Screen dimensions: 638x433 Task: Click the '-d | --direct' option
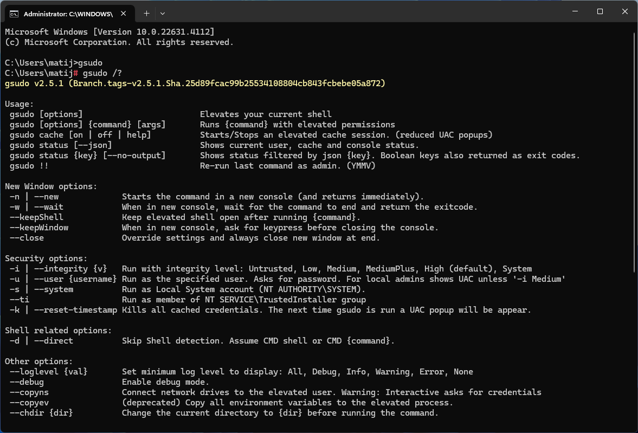[x=42, y=341]
